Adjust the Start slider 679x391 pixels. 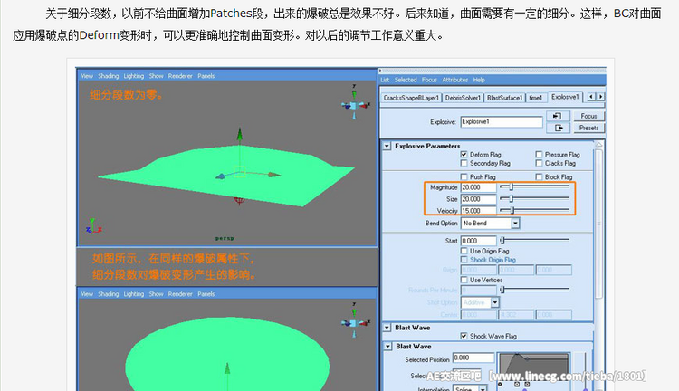(x=534, y=241)
